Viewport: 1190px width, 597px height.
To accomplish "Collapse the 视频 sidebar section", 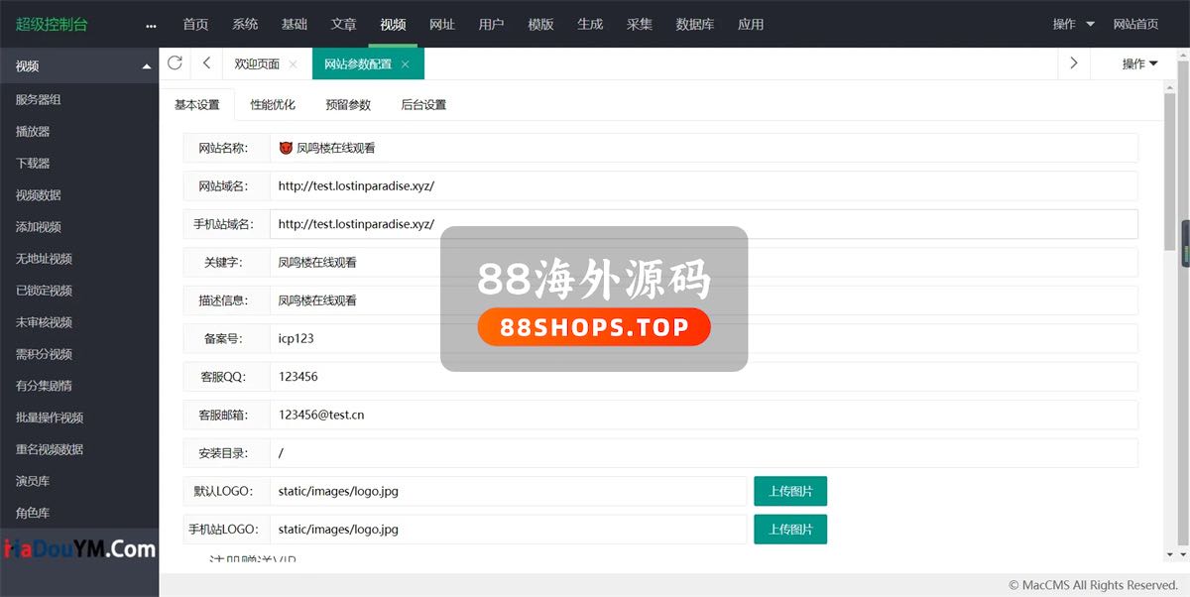I will point(147,66).
